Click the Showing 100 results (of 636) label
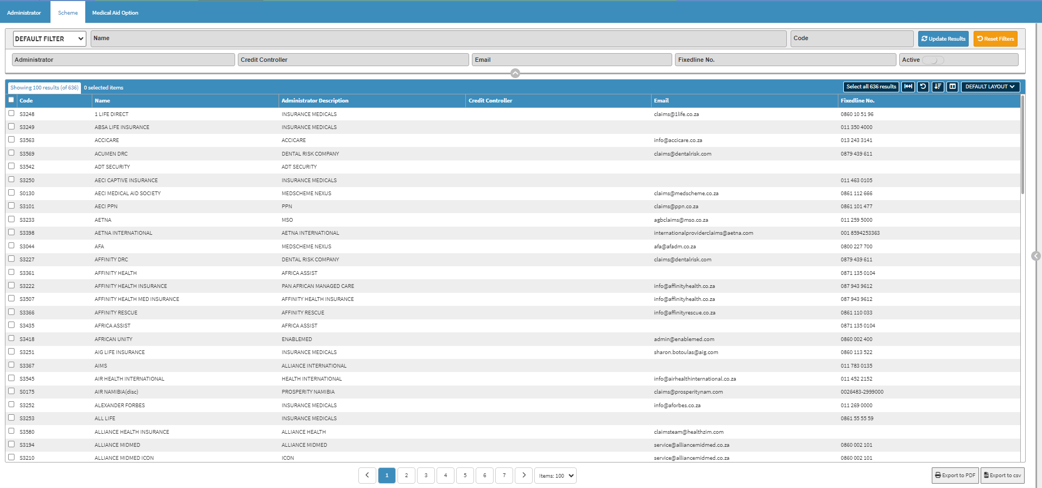Screen dimensions: 1042x488 point(44,87)
